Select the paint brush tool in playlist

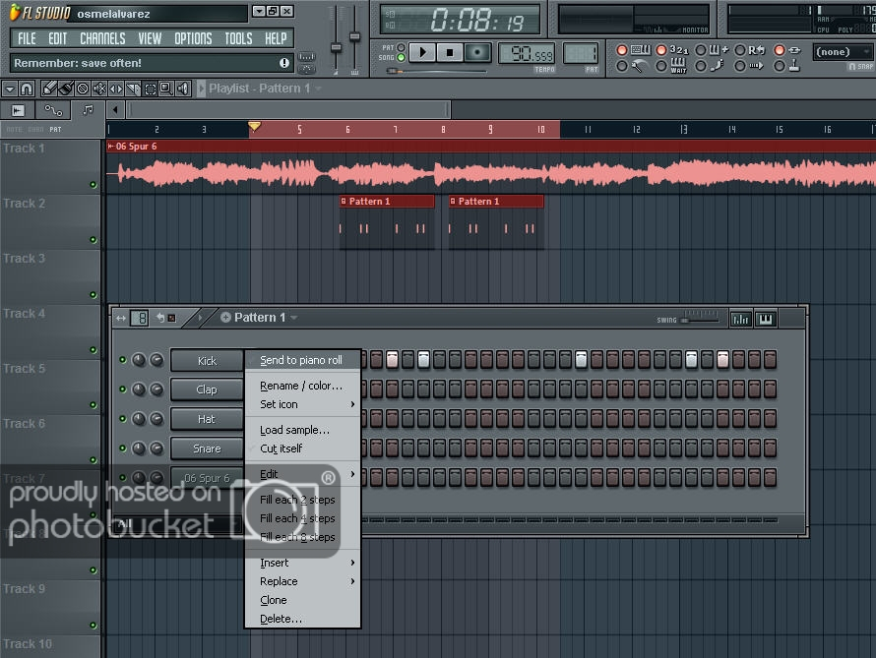(64, 89)
